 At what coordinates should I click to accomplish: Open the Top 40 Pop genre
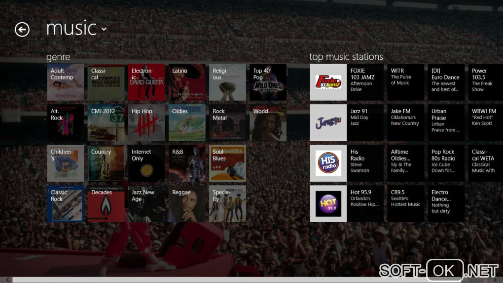tap(268, 82)
